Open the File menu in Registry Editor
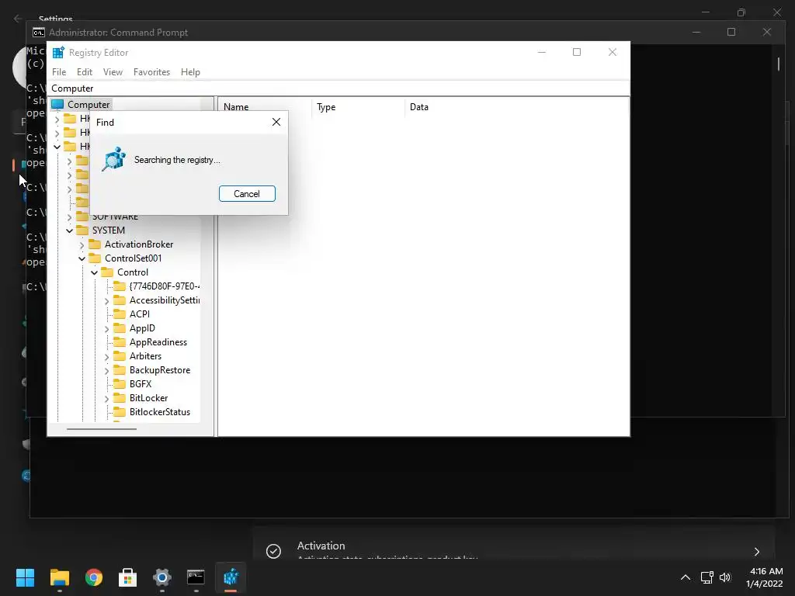The image size is (795, 596). (x=59, y=72)
